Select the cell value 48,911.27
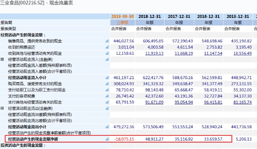 point(154,139)
